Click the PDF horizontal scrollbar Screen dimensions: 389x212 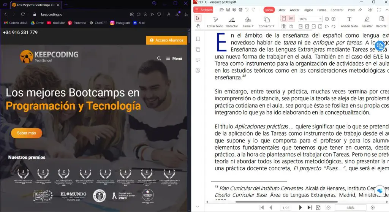coord(286,202)
